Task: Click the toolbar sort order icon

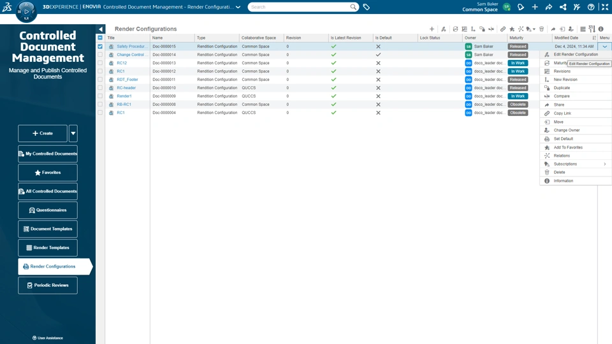Action: pyautogui.click(x=592, y=29)
